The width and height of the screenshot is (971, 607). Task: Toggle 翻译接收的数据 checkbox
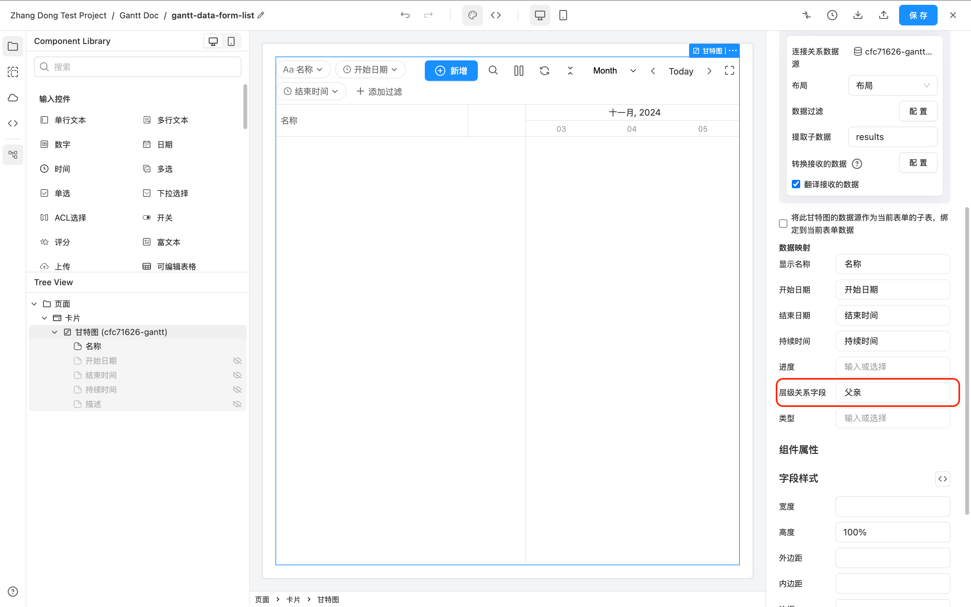(796, 184)
